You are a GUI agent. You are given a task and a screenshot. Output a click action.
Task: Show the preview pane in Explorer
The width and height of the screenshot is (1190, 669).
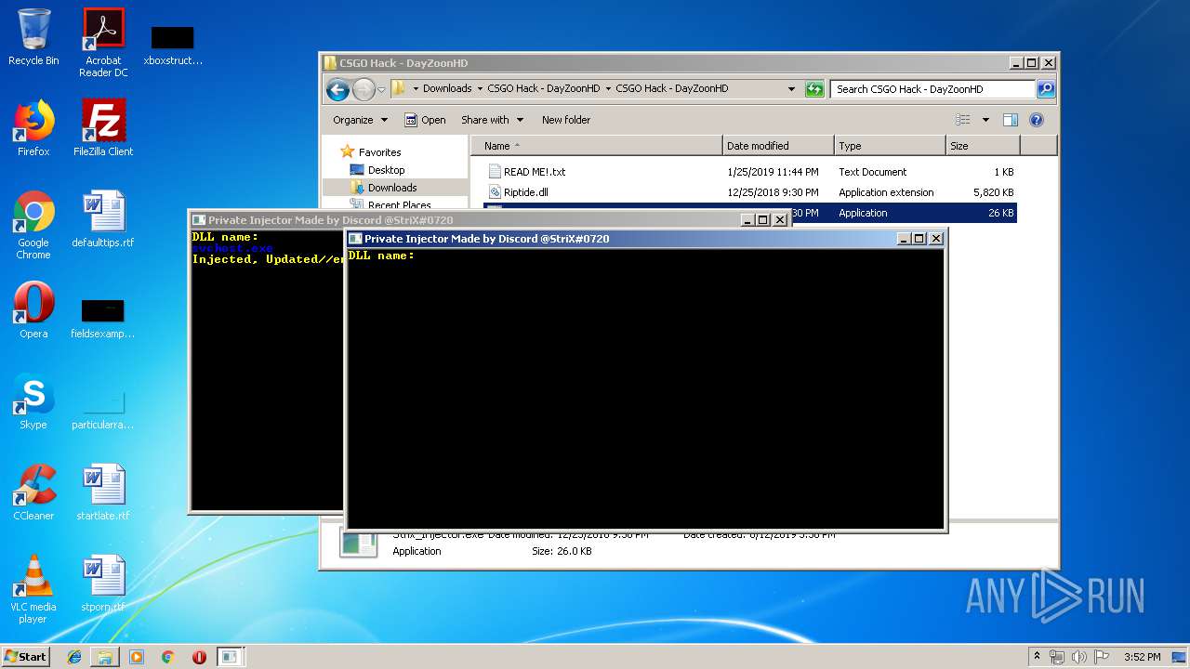tap(1011, 120)
